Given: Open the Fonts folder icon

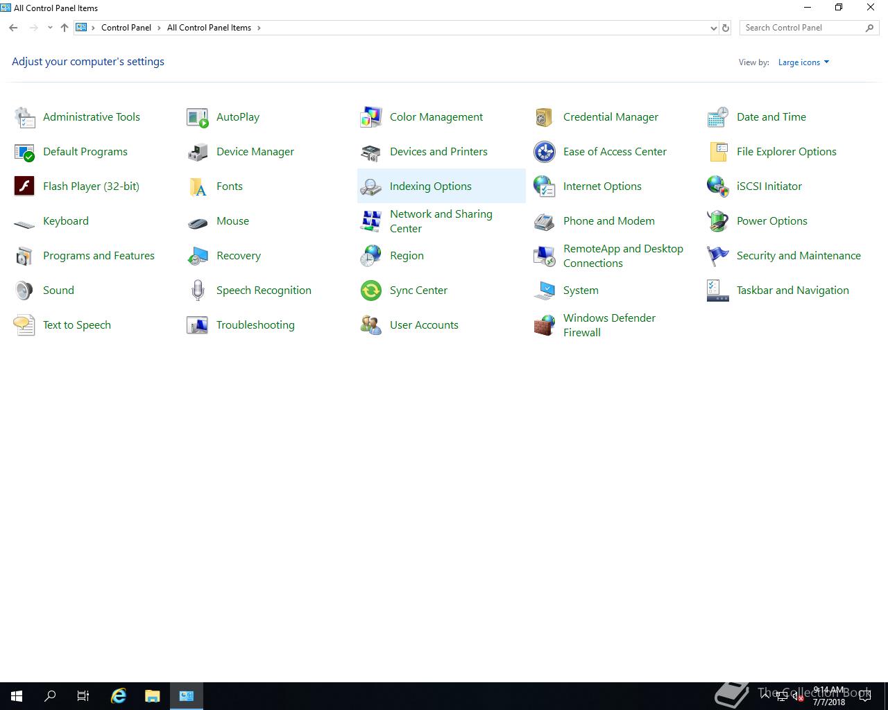Looking at the screenshot, I should click(198, 187).
